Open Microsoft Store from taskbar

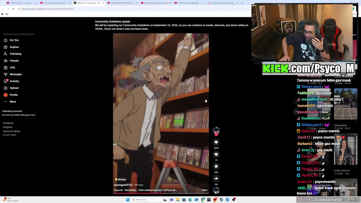184,200
